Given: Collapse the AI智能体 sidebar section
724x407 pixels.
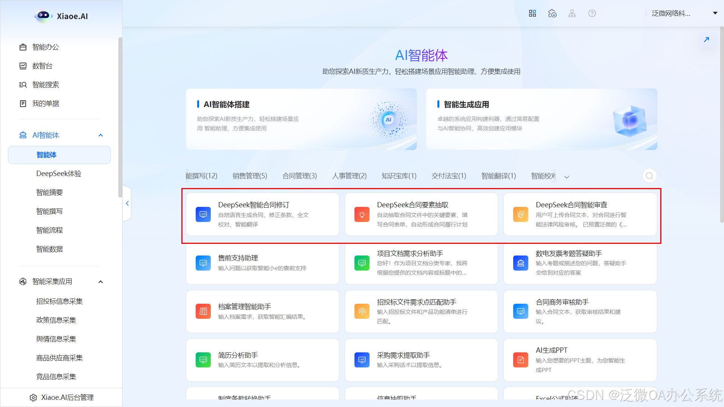Looking at the screenshot, I should pyautogui.click(x=101, y=135).
